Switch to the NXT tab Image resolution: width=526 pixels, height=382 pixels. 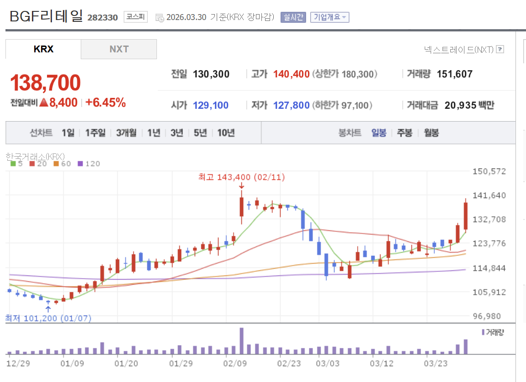119,49
